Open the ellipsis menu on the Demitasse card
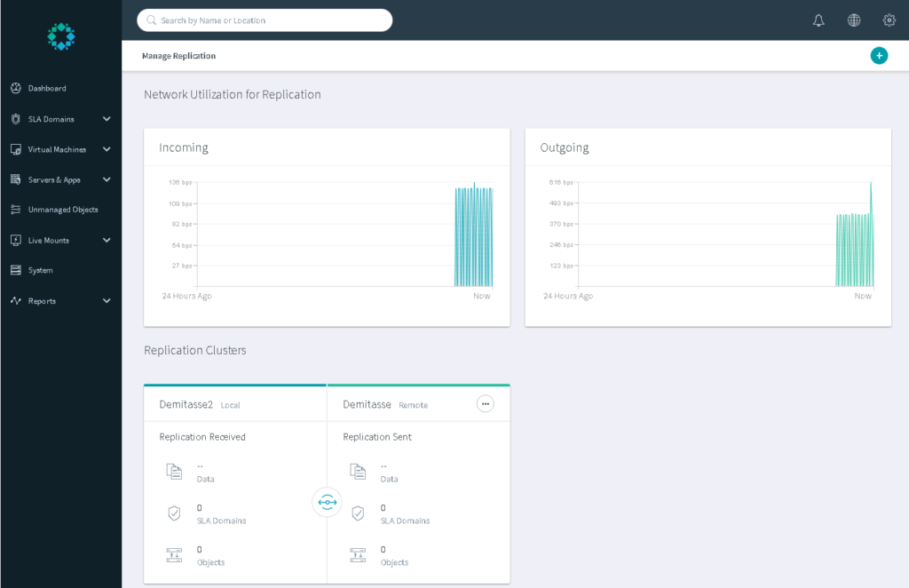Screen dimensions: 909x588 coord(486,403)
